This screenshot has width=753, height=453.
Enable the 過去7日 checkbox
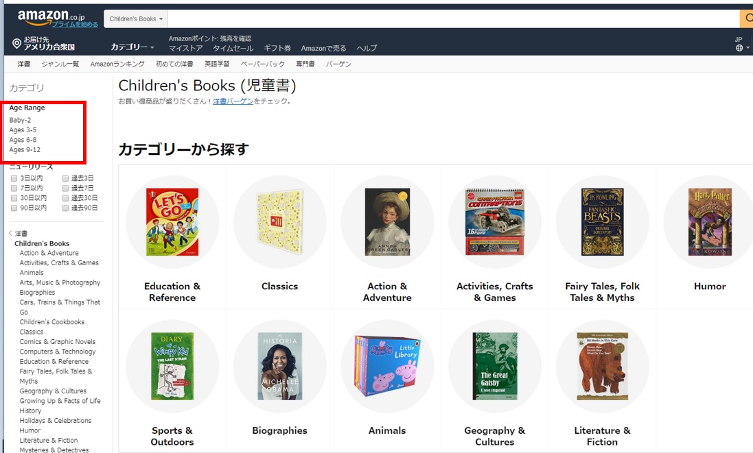65,188
